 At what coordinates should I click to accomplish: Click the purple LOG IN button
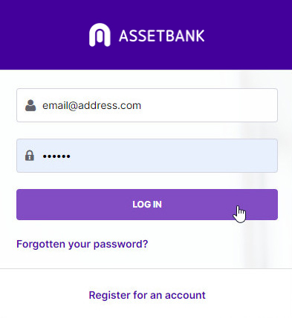point(147,205)
